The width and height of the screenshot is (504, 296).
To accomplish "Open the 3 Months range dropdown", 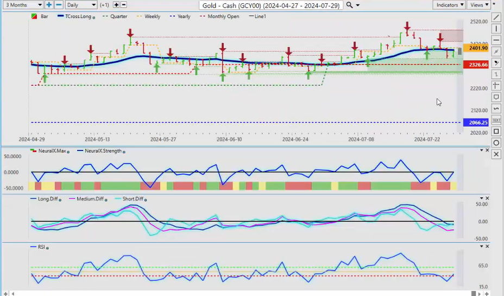I will [22, 5].
